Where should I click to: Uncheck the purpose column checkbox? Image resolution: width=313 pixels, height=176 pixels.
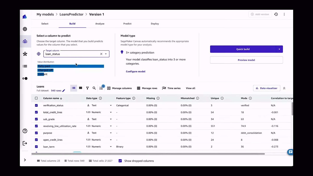tap(36, 133)
